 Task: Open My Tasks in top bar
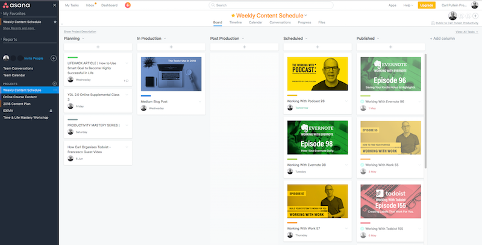pos(72,5)
